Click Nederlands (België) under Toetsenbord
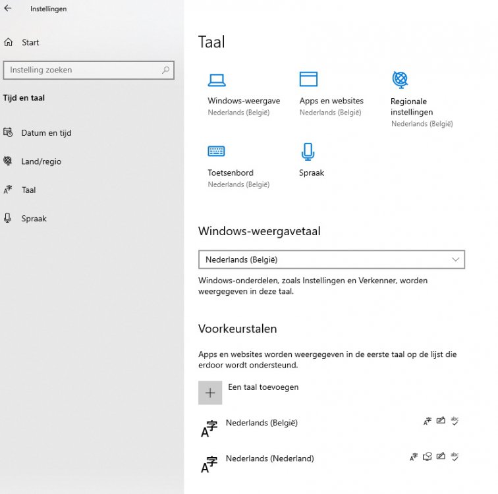Image resolution: width=498 pixels, height=494 pixels. tap(238, 184)
